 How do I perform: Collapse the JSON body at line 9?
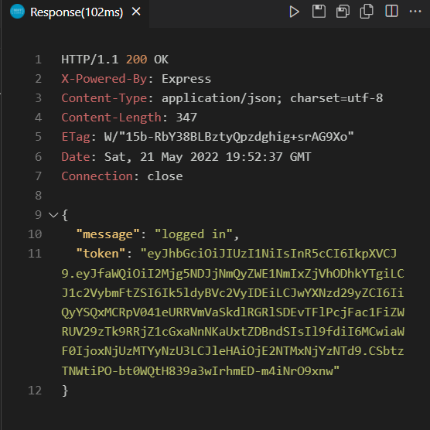tap(53, 215)
